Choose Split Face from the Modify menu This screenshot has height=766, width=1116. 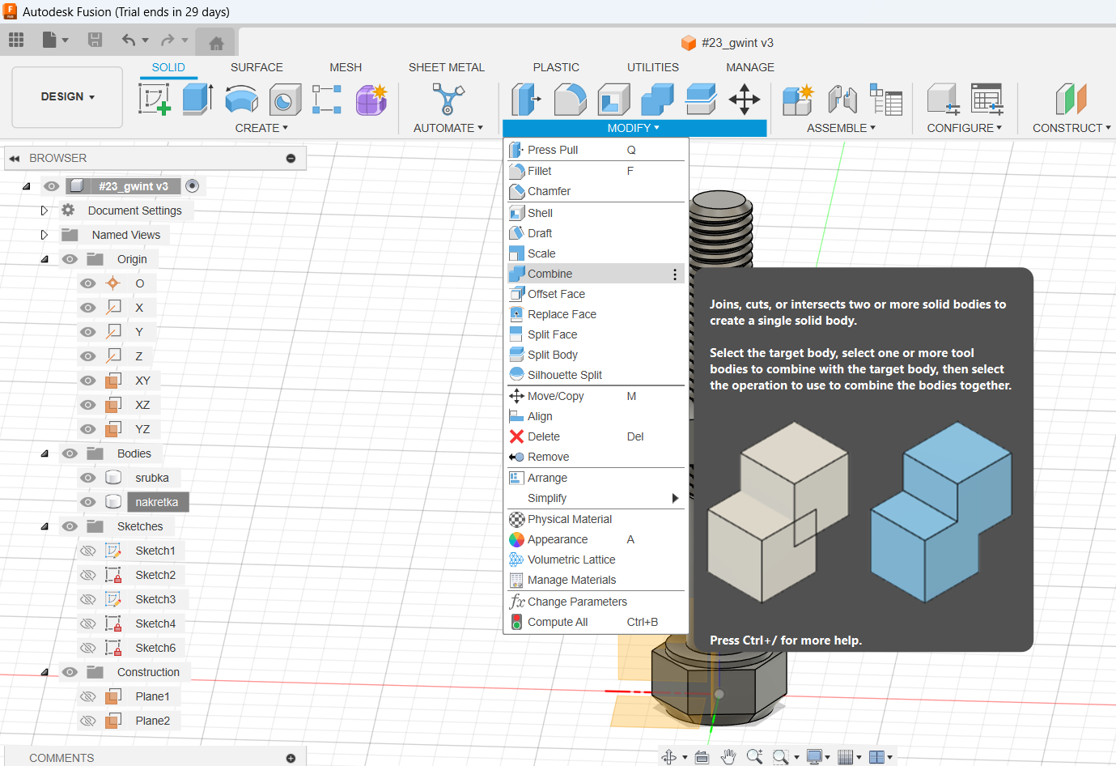click(596, 334)
